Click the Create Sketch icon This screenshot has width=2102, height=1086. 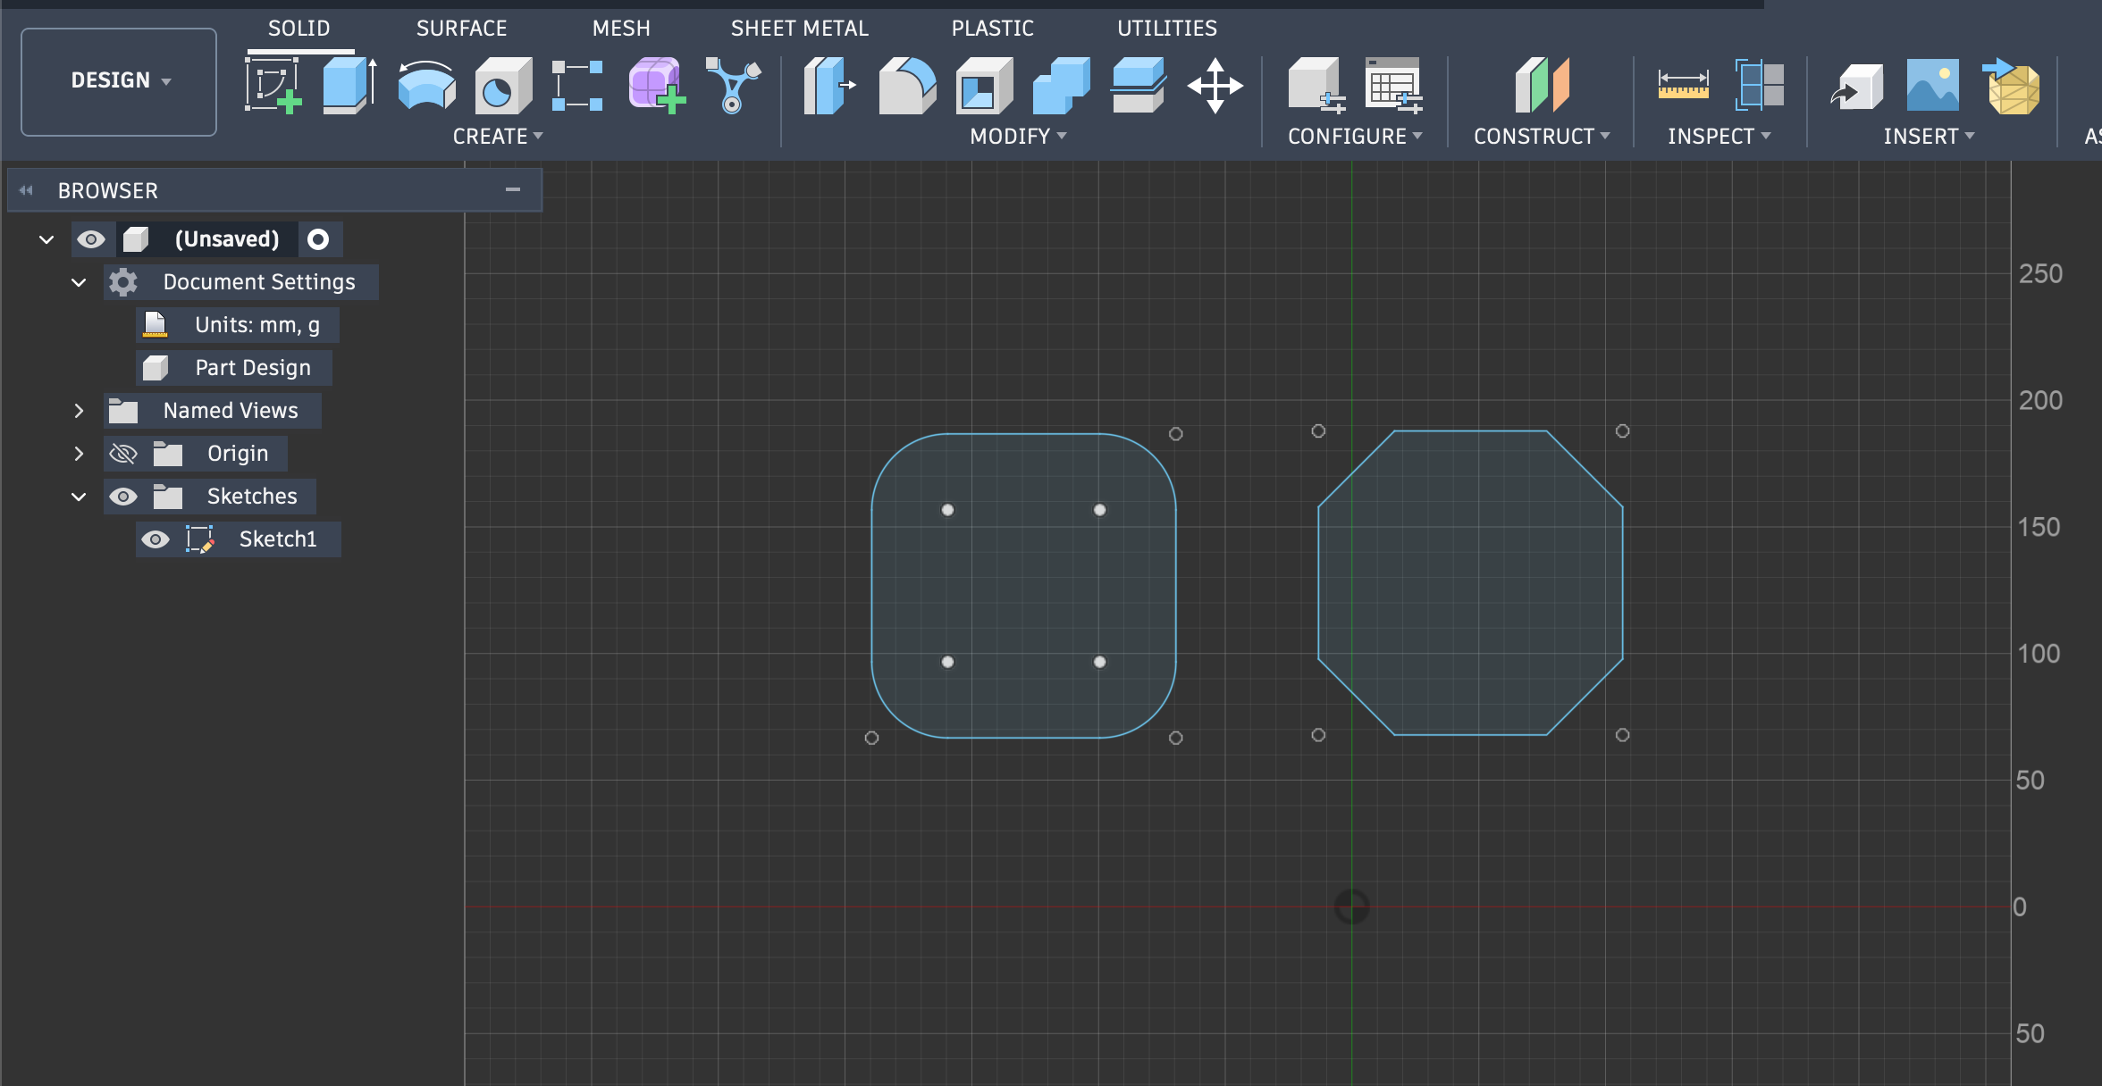(x=273, y=86)
